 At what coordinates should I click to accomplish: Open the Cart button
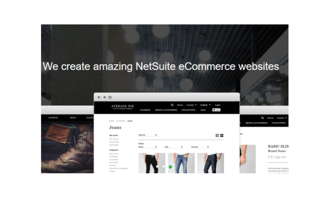[x=216, y=110]
